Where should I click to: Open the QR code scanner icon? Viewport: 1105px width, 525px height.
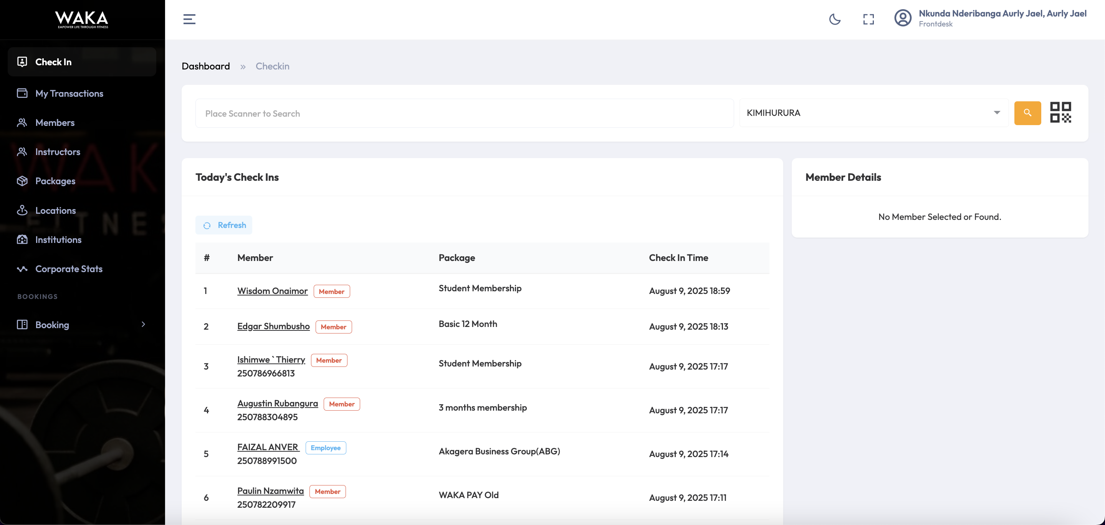pos(1060,112)
